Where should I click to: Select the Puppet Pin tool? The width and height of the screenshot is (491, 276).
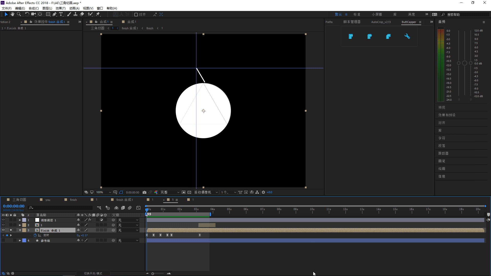click(x=98, y=14)
